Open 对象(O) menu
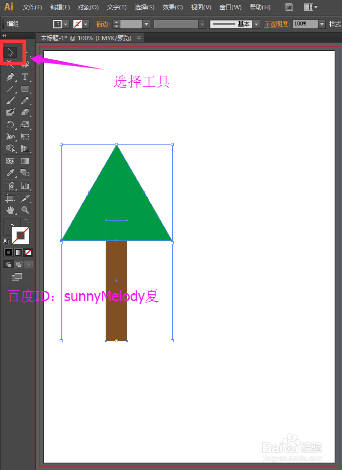This screenshot has height=470, width=342. [88, 7]
